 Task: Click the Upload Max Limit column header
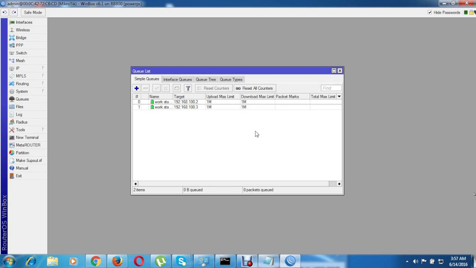[222, 96]
